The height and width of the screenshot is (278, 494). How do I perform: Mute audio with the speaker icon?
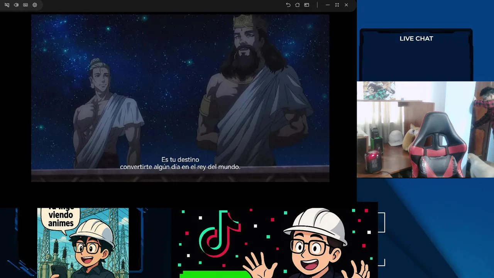pos(16,5)
